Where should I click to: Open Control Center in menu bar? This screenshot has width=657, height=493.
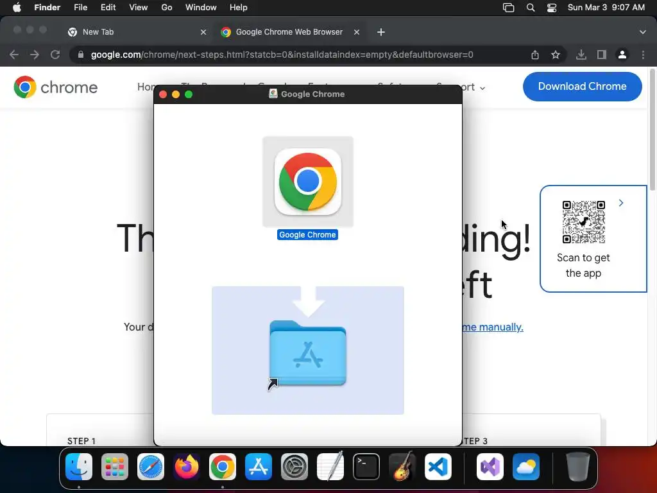(x=552, y=8)
